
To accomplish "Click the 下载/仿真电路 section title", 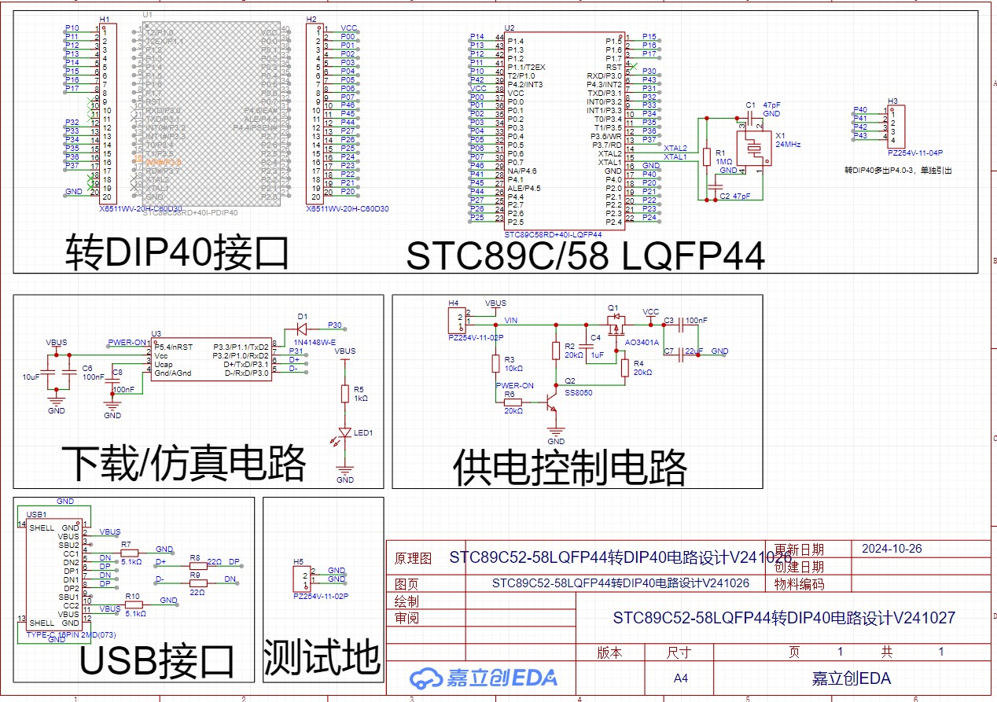I will [183, 463].
